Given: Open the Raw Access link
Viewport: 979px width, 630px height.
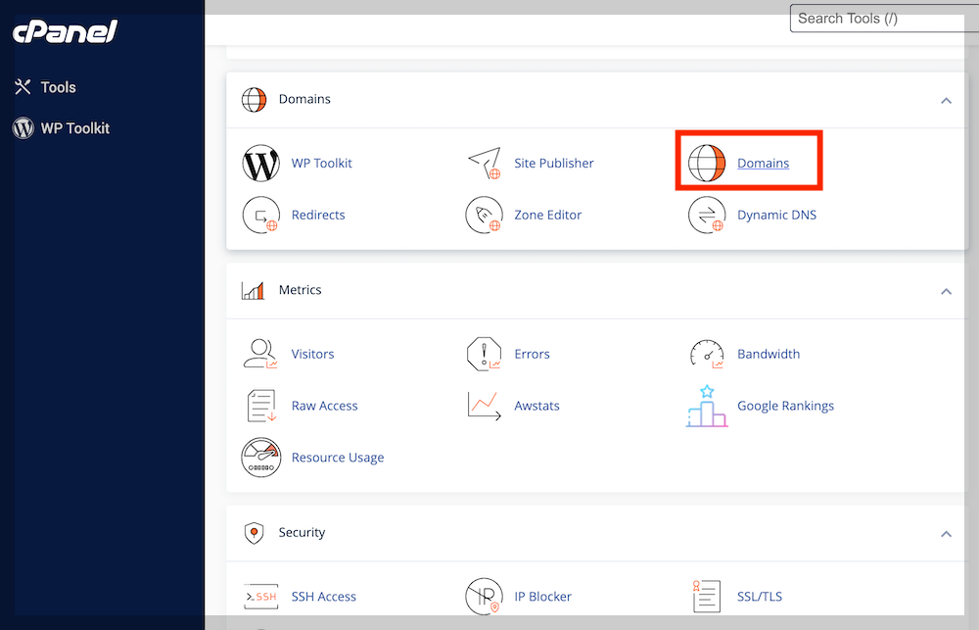Looking at the screenshot, I should pyautogui.click(x=324, y=406).
